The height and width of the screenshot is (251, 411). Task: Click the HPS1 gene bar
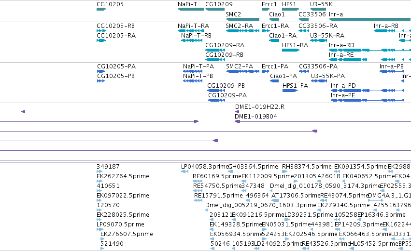pos(291,9)
